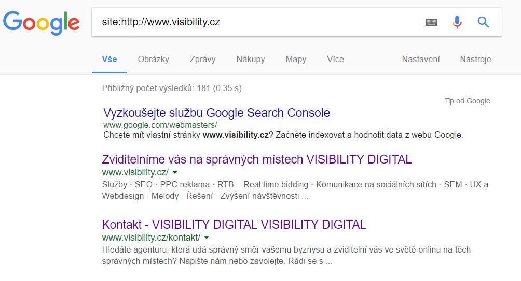Start voice search with microphone icon
Image resolution: width=521 pixels, height=281 pixels.
click(457, 22)
